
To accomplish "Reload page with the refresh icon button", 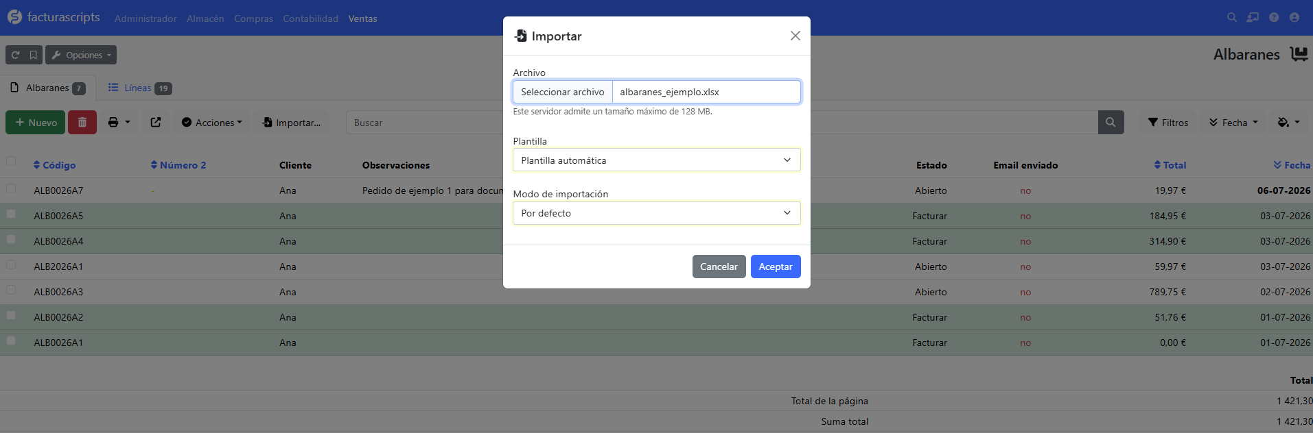I will (x=15, y=55).
